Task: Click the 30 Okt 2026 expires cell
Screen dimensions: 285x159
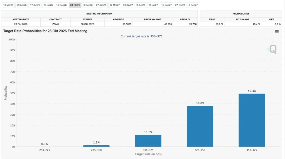Action: pyautogui.click(x=87, y=24)
